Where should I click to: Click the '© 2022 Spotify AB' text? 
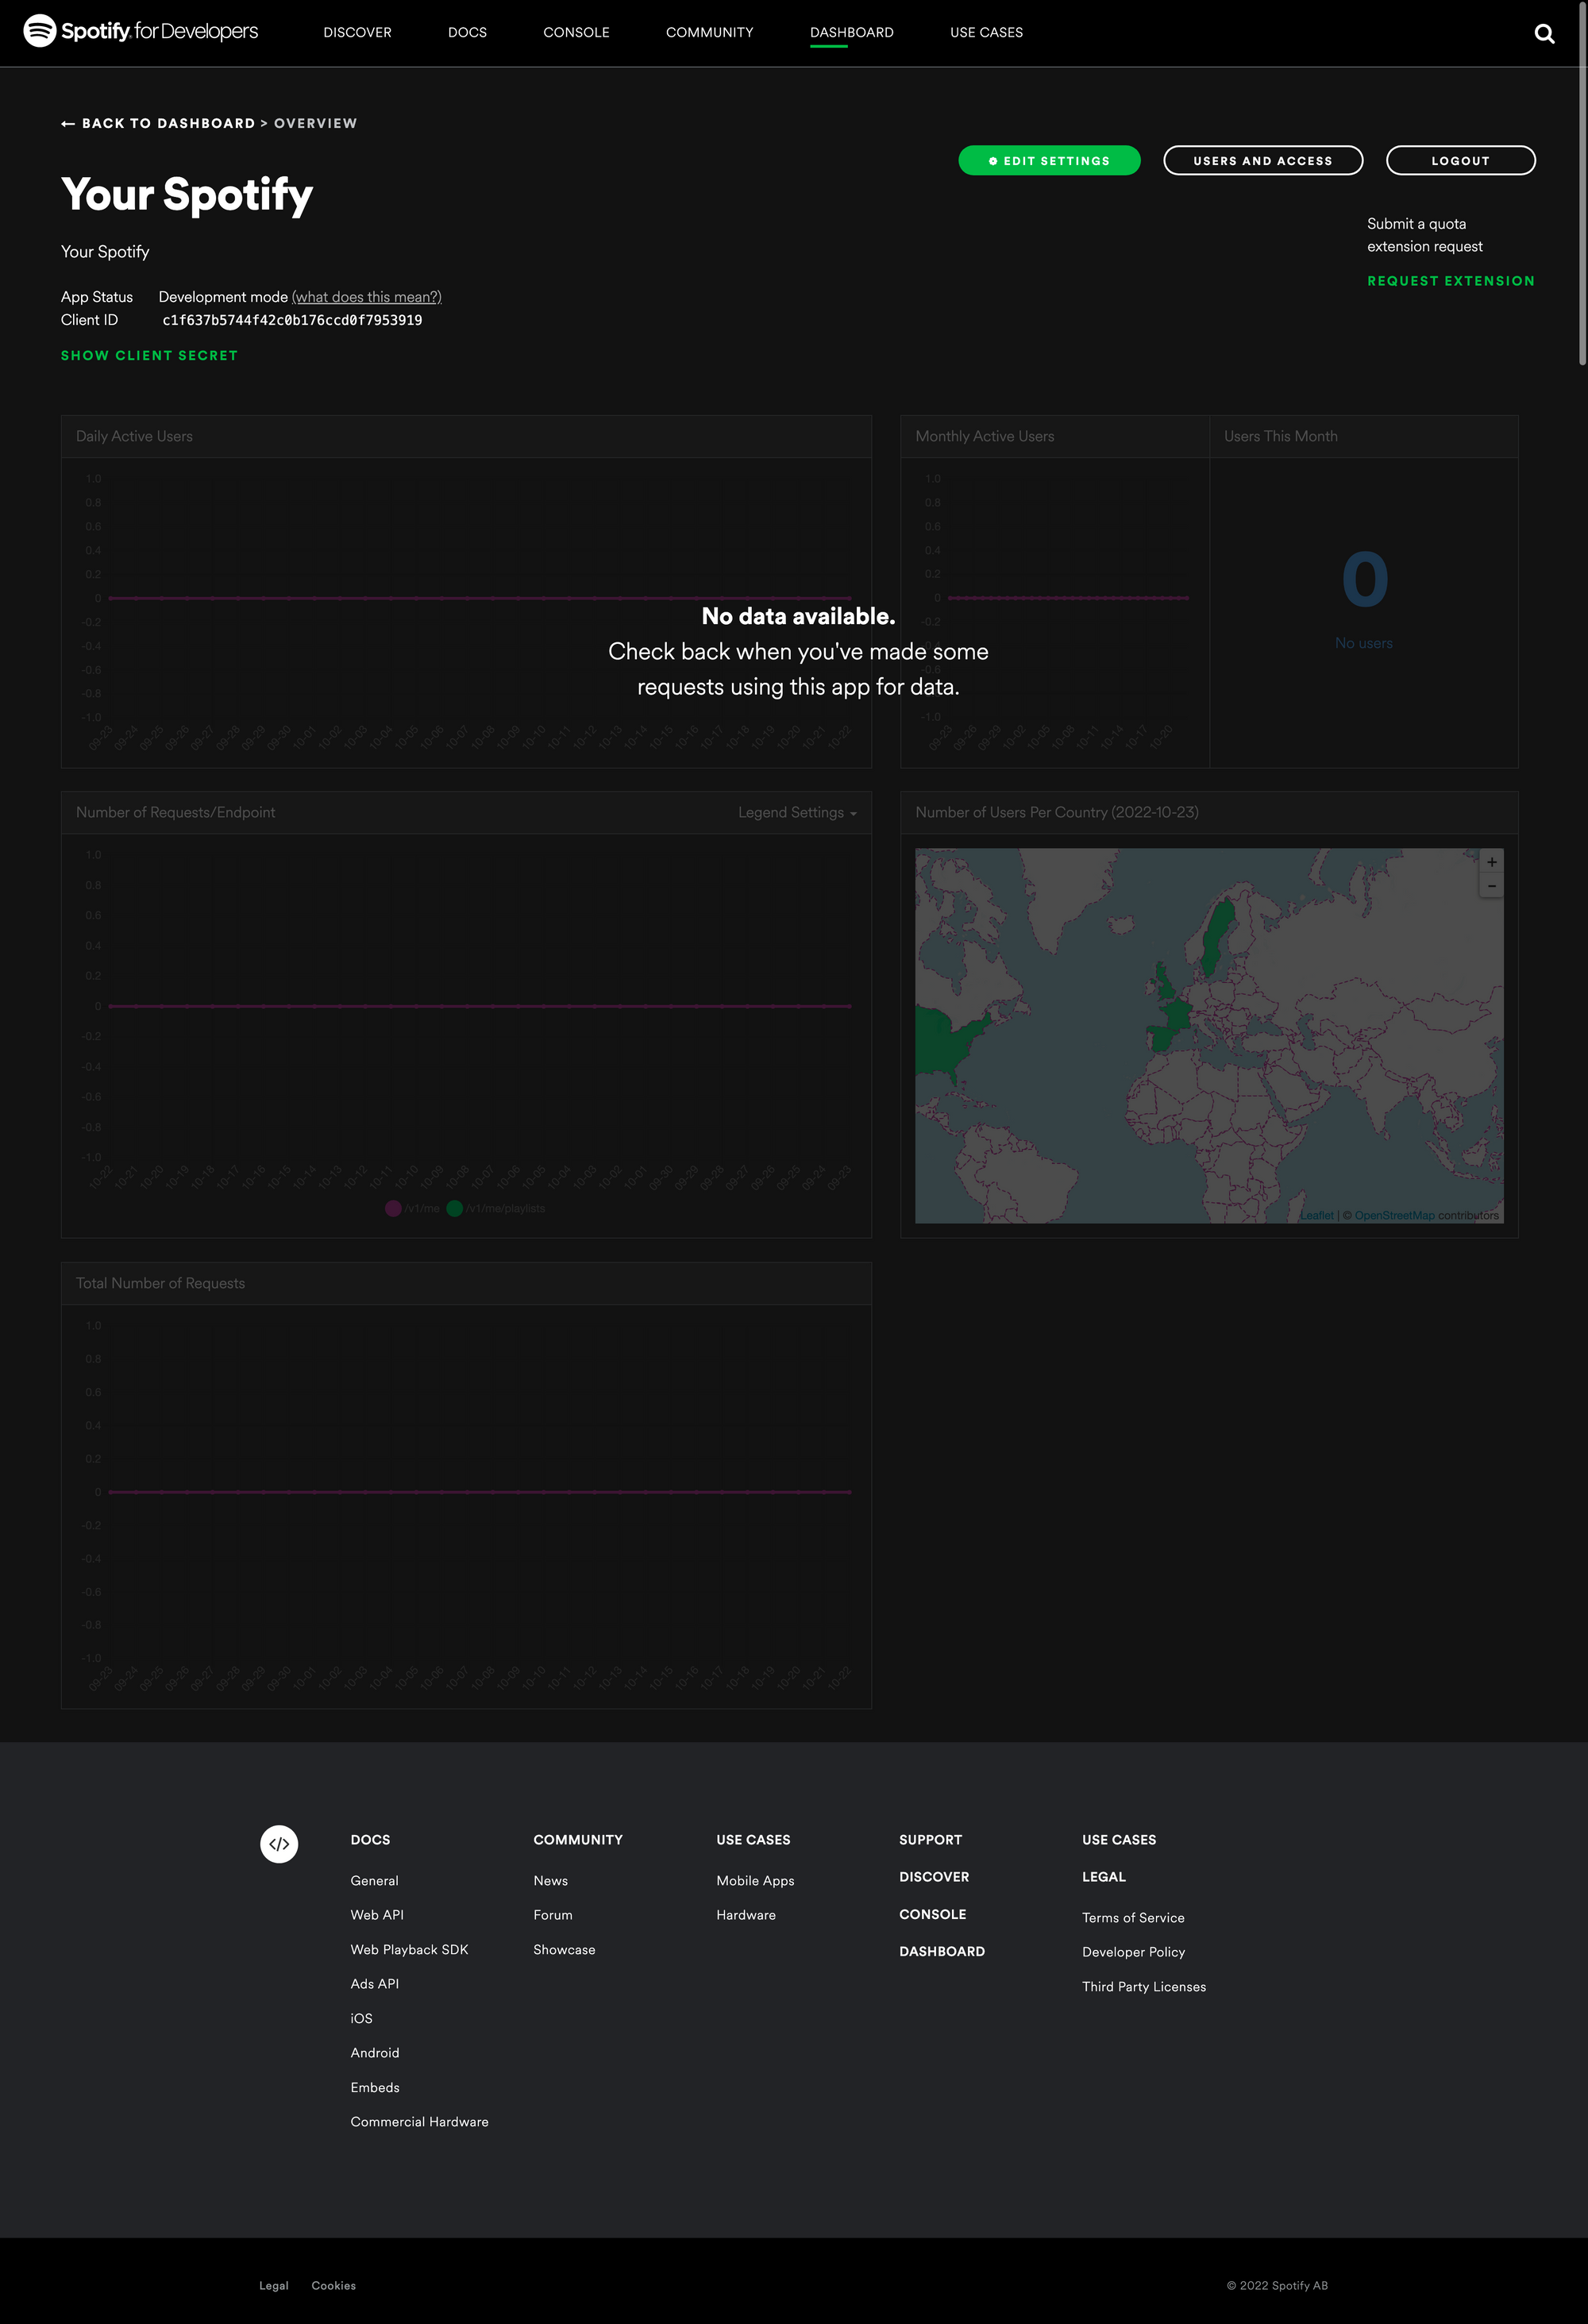click(1277, 2286)
